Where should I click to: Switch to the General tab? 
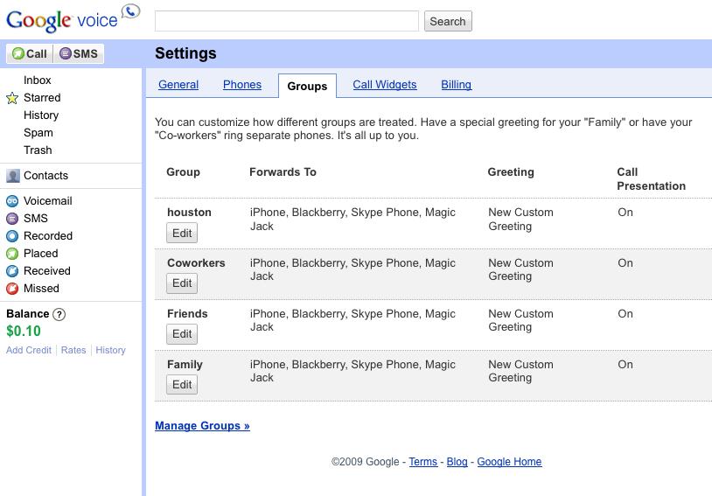tap(178, 85)
